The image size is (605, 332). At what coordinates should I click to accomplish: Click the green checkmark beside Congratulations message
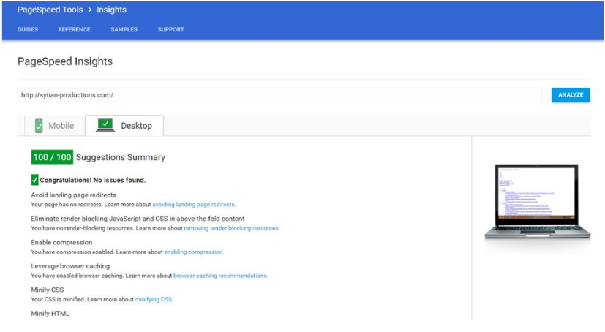tap(34, 180)
